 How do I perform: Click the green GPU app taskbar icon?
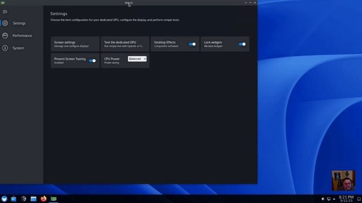(54, 198)
